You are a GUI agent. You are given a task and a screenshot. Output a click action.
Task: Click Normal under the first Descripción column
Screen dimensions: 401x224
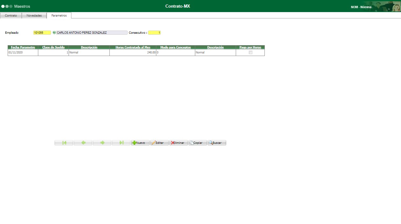[x=89, y=52]
